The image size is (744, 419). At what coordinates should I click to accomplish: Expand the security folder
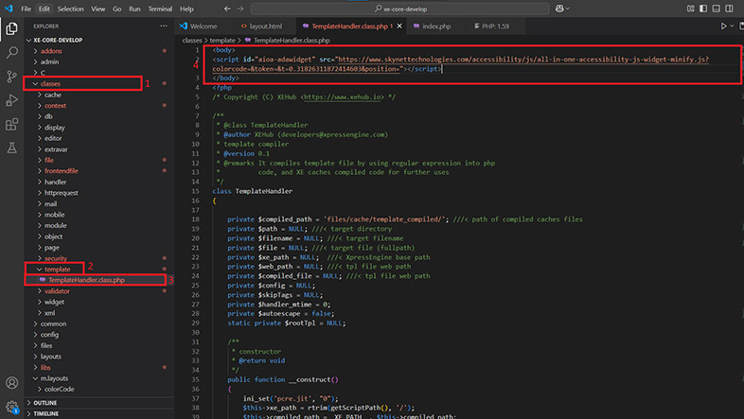pyautogui.click(x=56, y=258)
